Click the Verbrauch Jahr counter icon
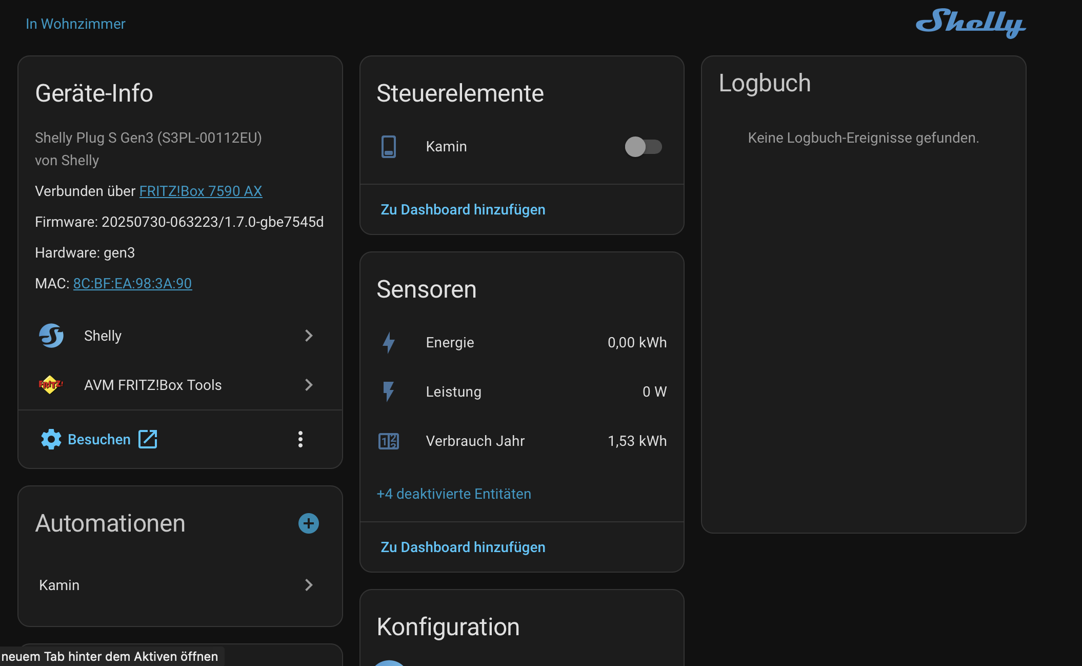This screenshot has height=666, width=1082. point(389,441)
